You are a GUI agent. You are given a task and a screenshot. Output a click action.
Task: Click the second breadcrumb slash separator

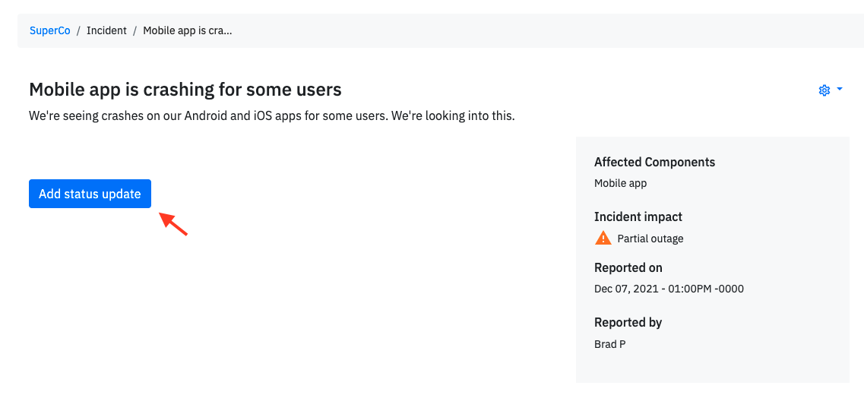point(135,31)
